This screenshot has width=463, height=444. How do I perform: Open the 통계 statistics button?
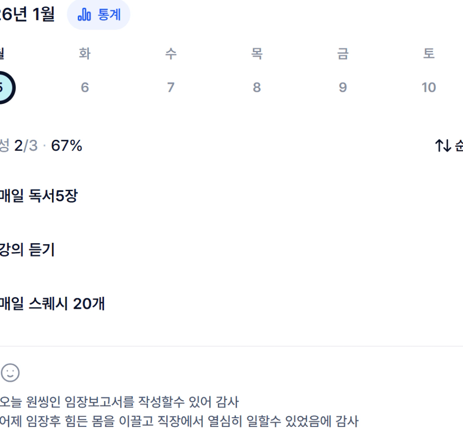pos(99,14)
